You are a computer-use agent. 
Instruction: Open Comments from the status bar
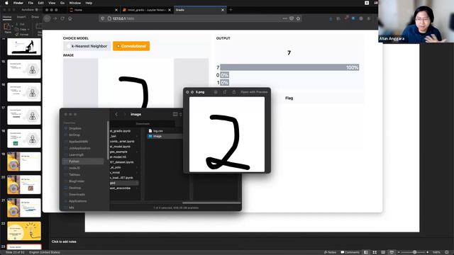350,252
